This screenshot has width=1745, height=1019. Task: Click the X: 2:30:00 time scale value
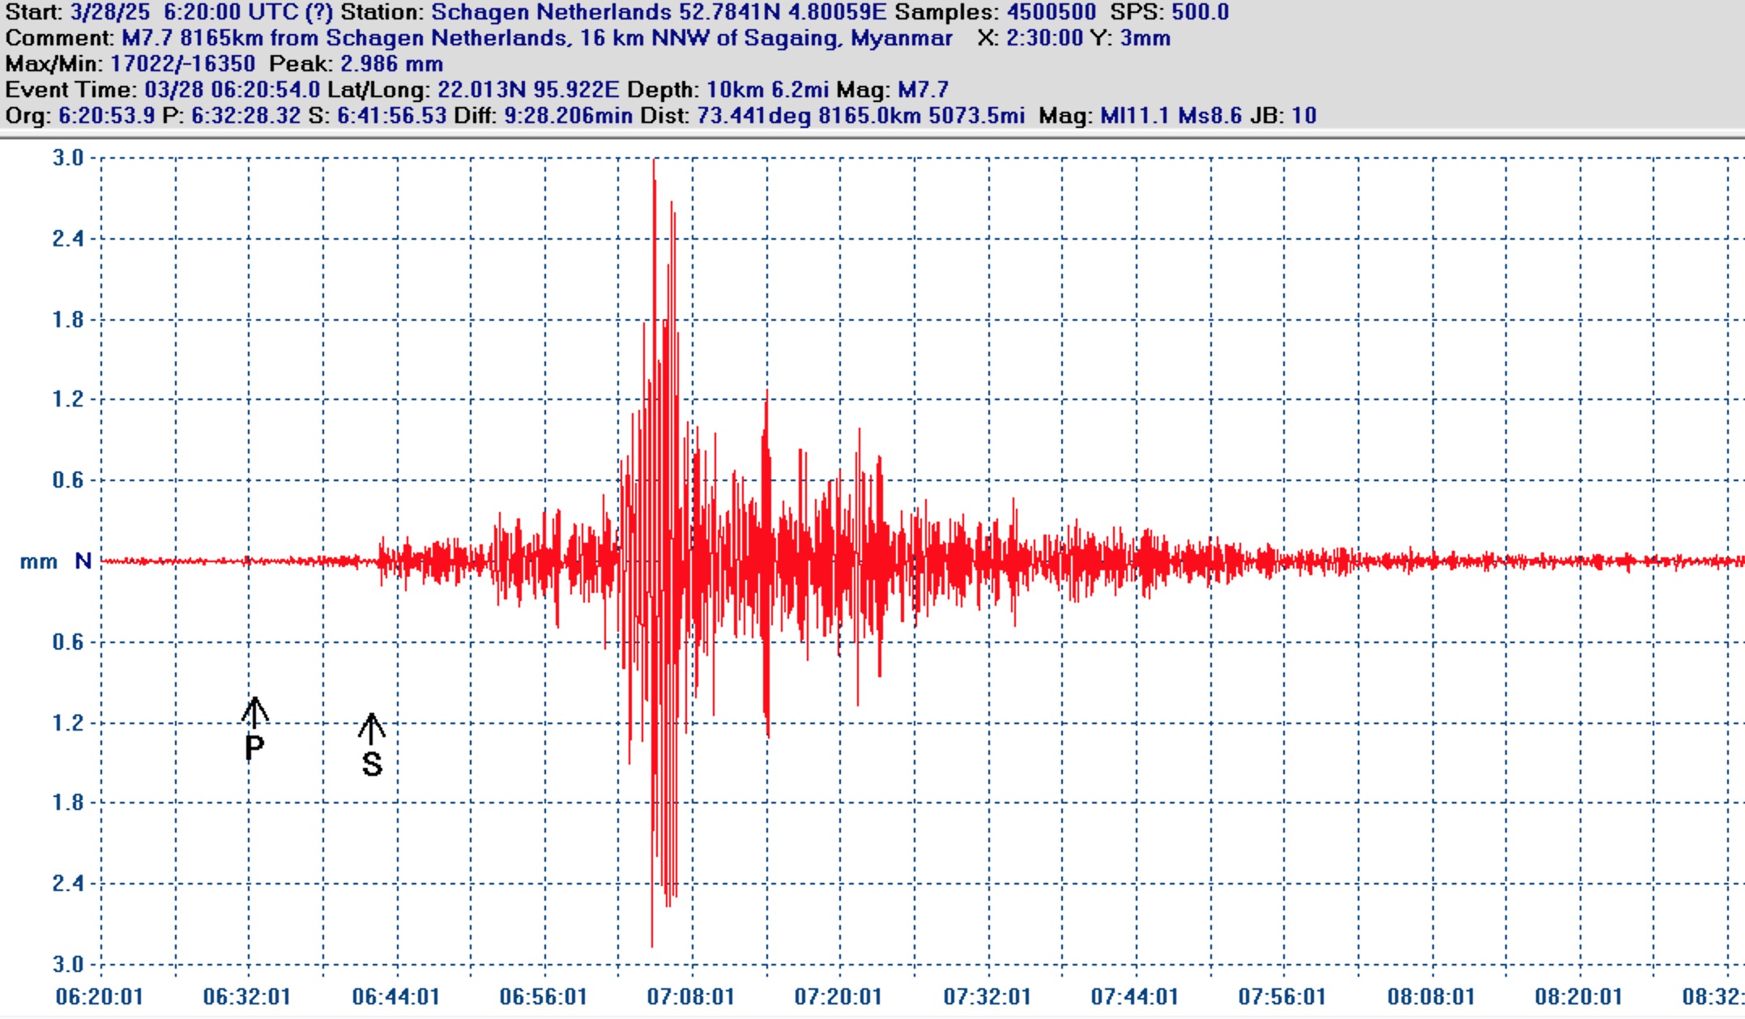coord(1044,38)
